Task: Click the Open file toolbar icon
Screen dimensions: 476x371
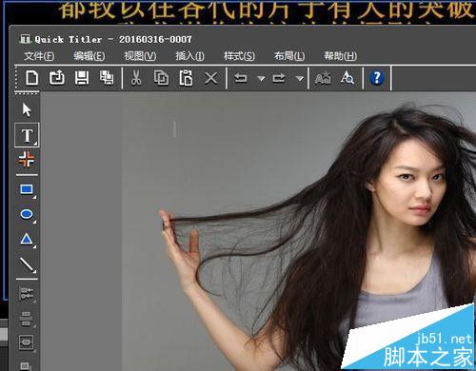Action: 57,78
